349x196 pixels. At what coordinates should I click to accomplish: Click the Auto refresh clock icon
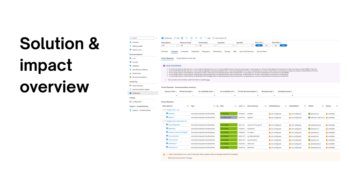(x=213, y=38)
